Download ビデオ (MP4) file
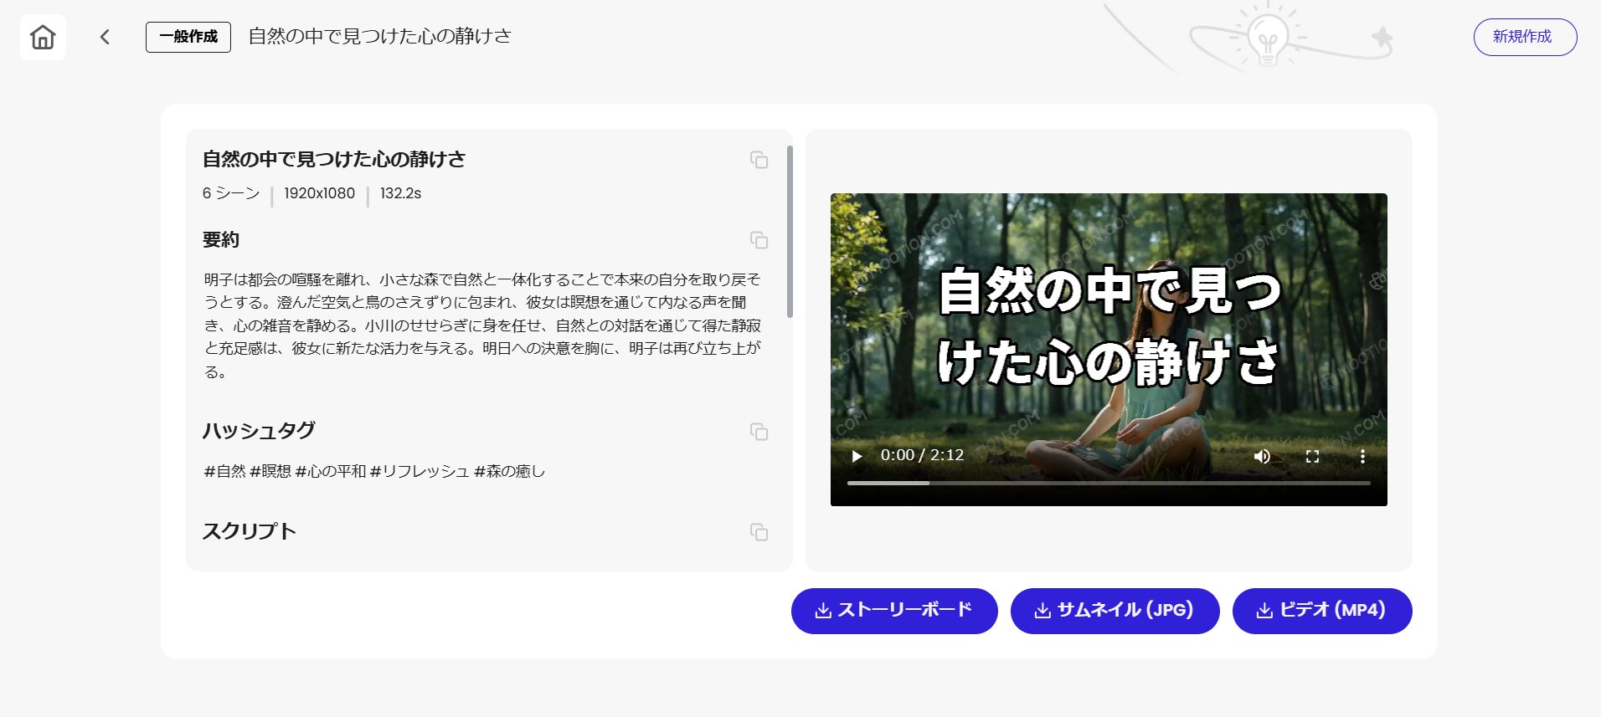This screenshot has width=1601, height=717. [x=1321, y=611]
